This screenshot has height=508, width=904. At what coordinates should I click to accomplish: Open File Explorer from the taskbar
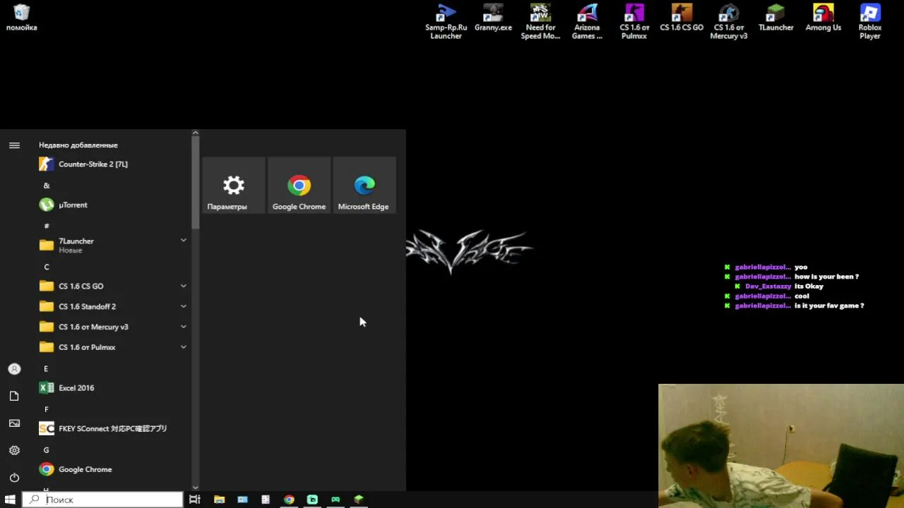(219, 500)
